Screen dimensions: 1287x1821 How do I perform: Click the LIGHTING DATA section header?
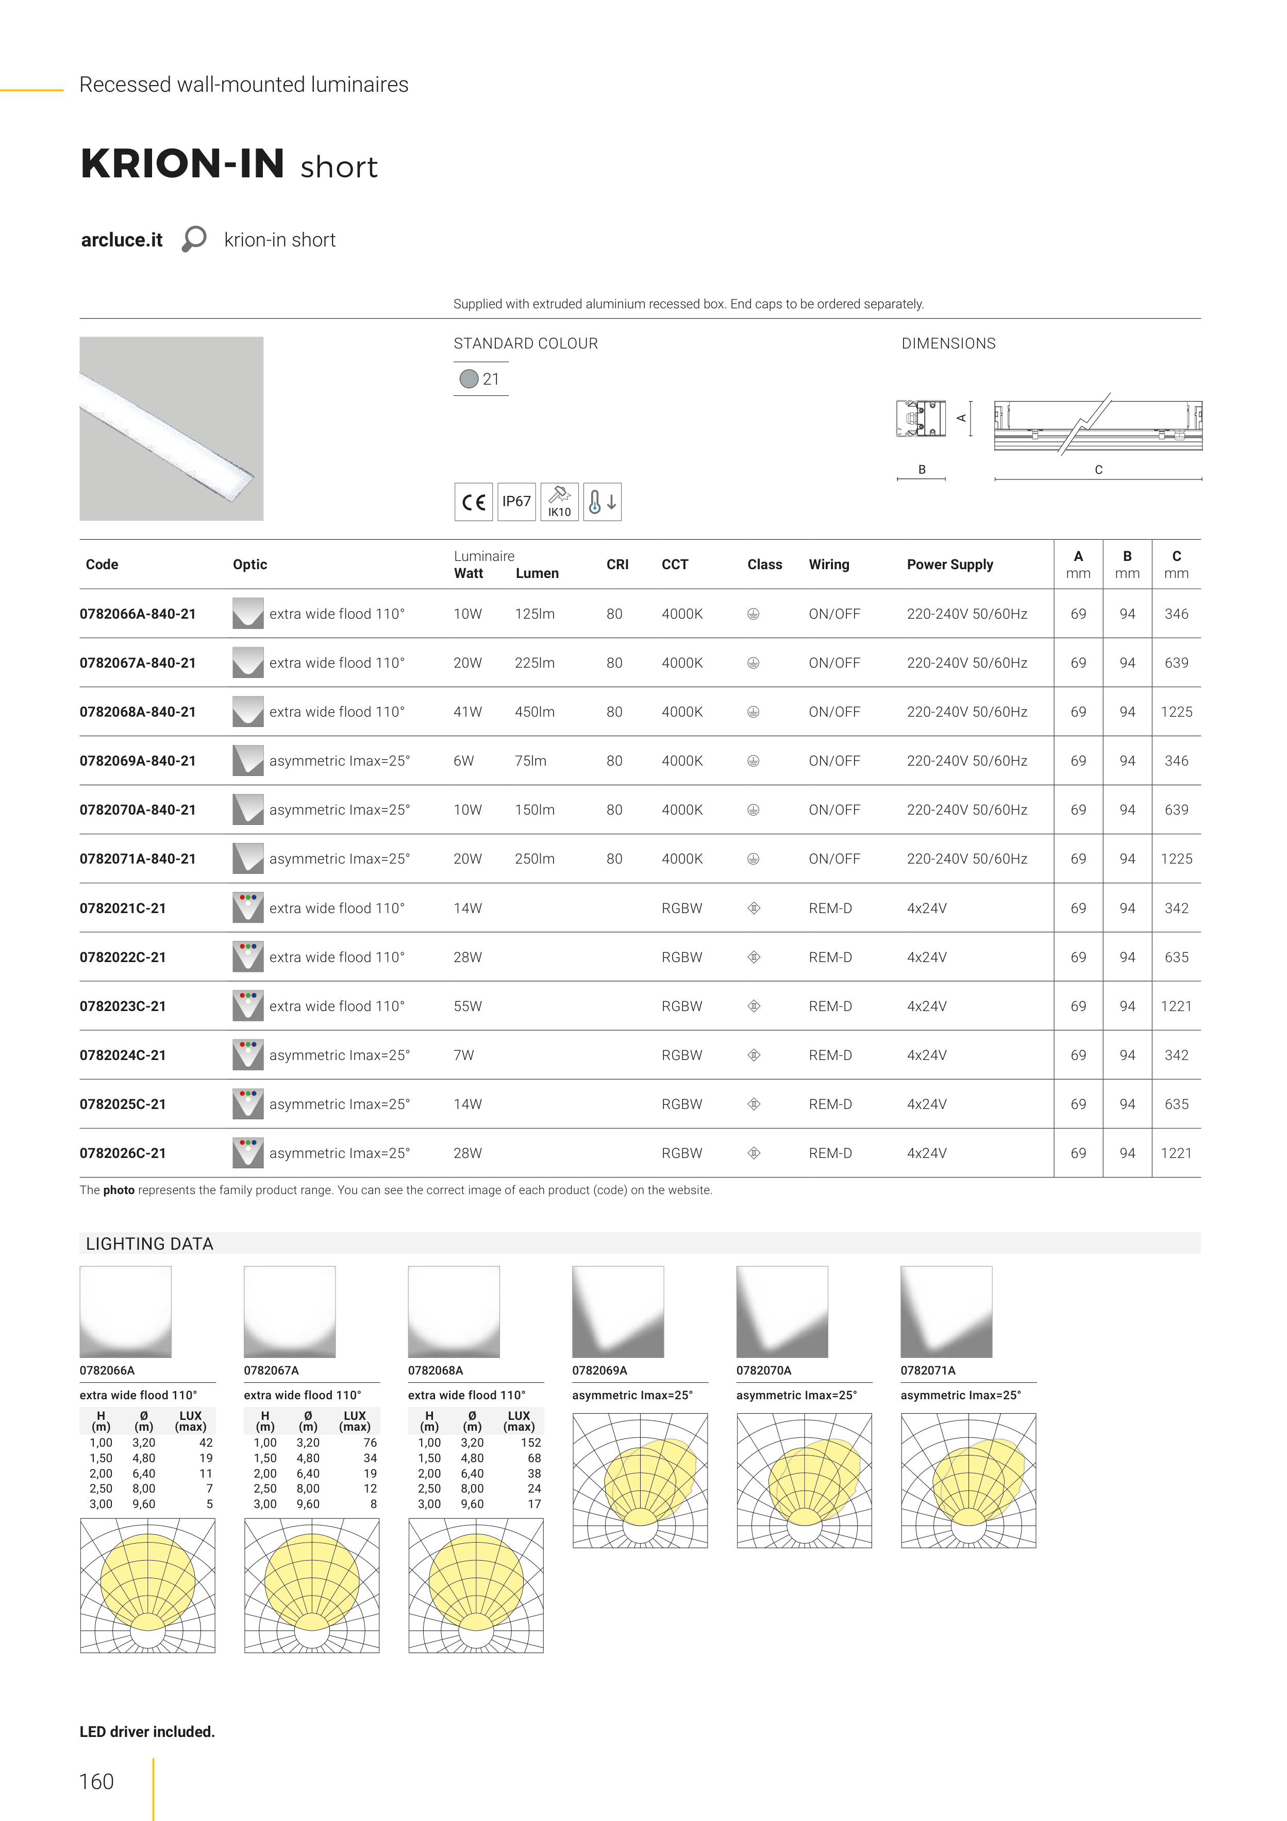tap(149, 1244)
